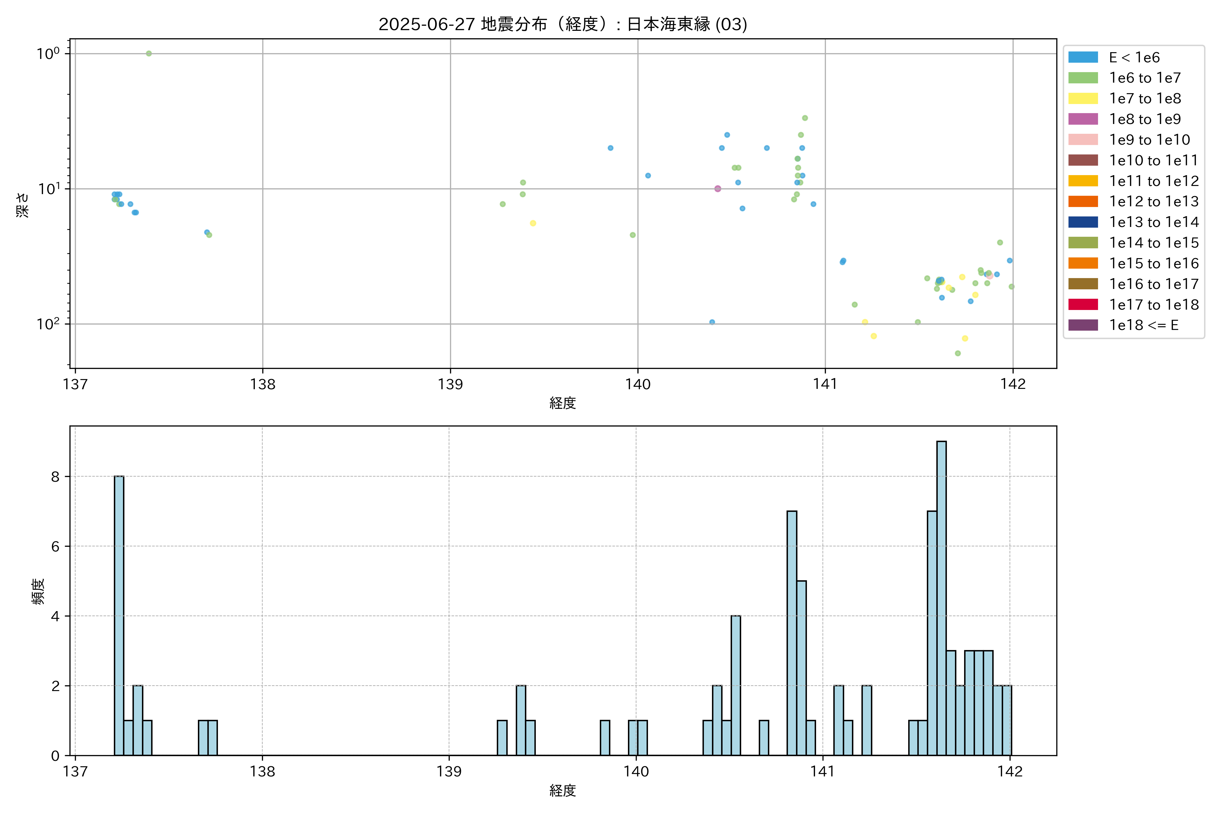Click the purple 1e8 to 1e9 legend swatch
Image resolution: width=1220 pixels, height=813 pixels.
[1083, 119]
